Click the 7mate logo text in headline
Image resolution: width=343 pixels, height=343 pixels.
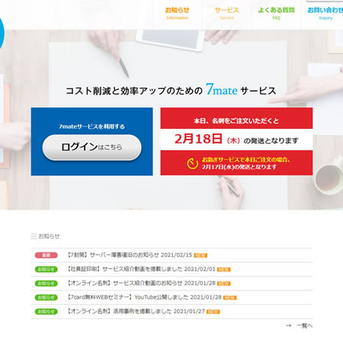[x=222, y=89]
